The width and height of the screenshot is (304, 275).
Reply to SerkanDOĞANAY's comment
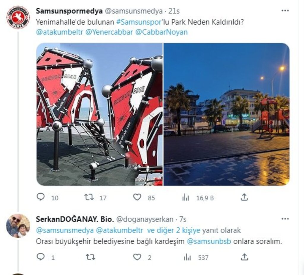click(41, 257)
